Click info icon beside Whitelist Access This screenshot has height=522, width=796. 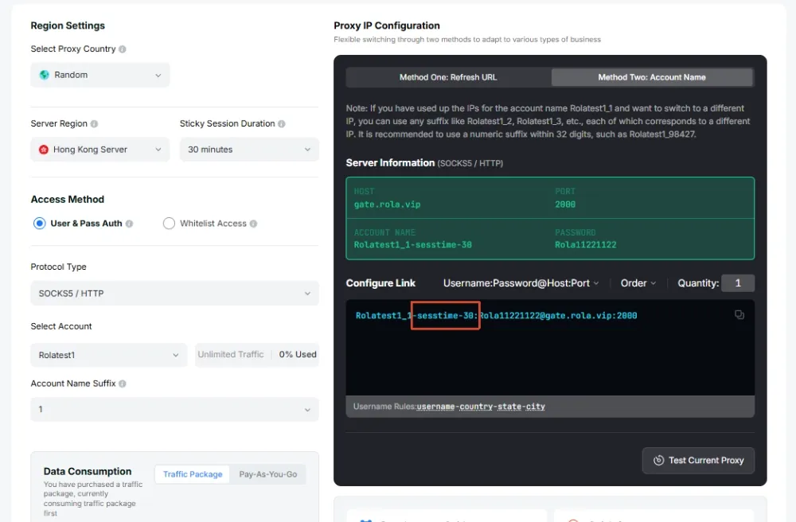point(253,224)
